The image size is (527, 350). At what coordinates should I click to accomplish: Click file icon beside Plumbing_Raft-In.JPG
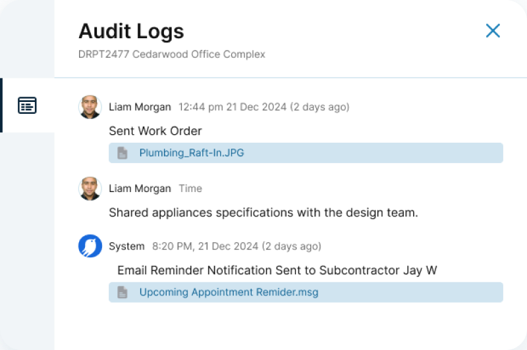[122, 153]
